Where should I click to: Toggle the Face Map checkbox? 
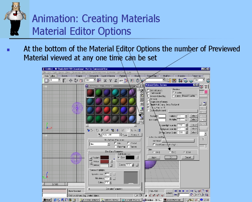pyautogui.click(x=116, y=147)
